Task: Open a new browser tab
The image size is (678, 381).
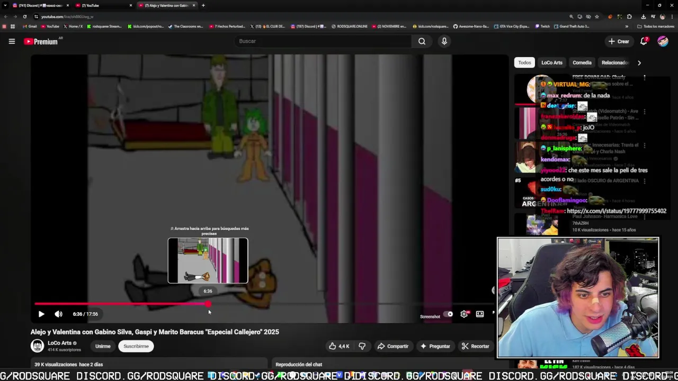Action: coord(203,5)
